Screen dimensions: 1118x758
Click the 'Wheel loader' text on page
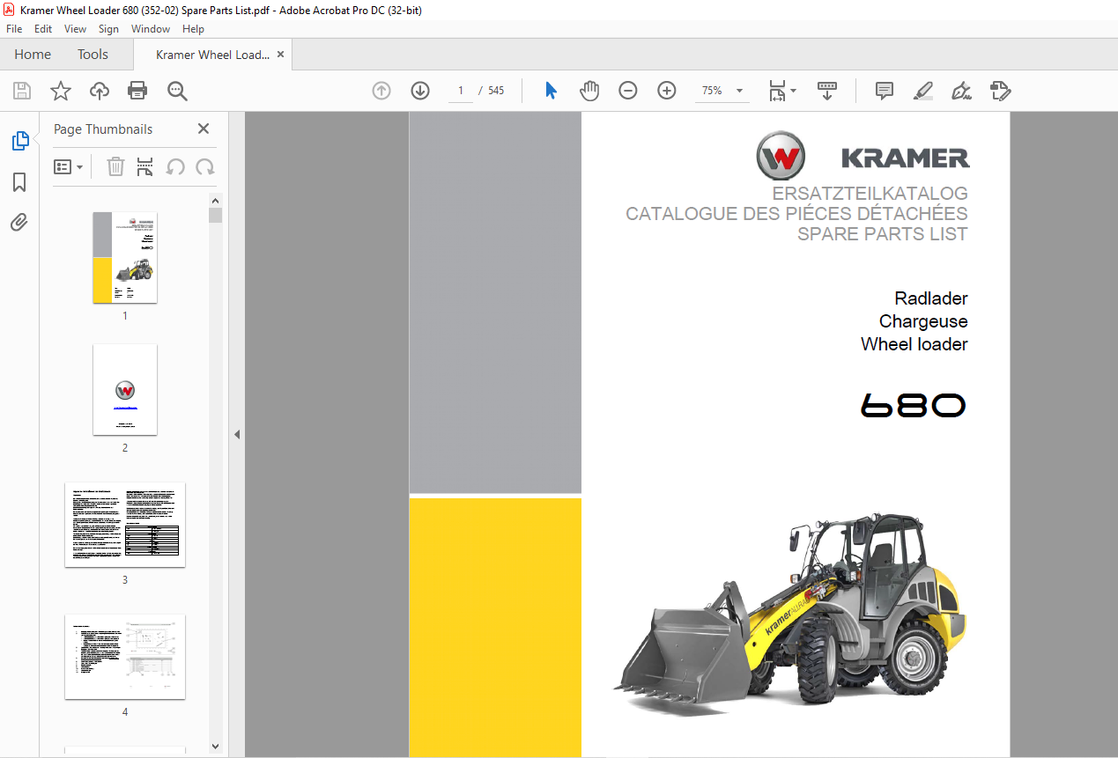tap(914, 344)
